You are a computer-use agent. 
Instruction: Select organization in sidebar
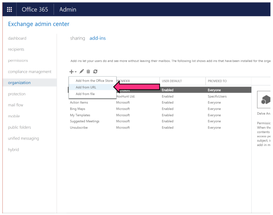pyautogui.click(x=30, y=83)
